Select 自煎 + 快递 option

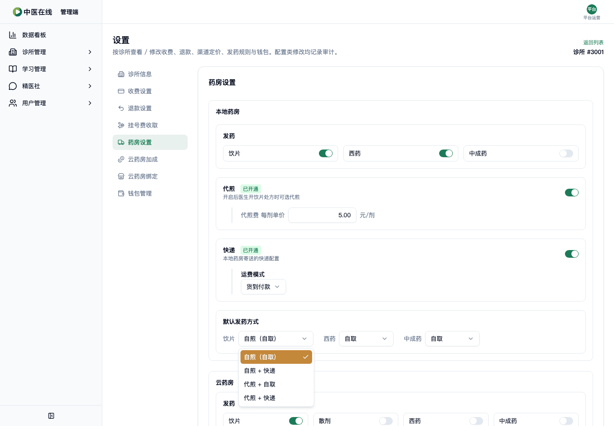(x=276, y=371)
